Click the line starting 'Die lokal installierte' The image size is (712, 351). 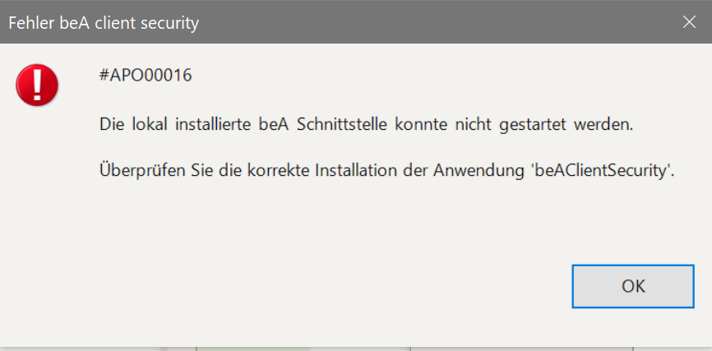[x=368, y=125]
